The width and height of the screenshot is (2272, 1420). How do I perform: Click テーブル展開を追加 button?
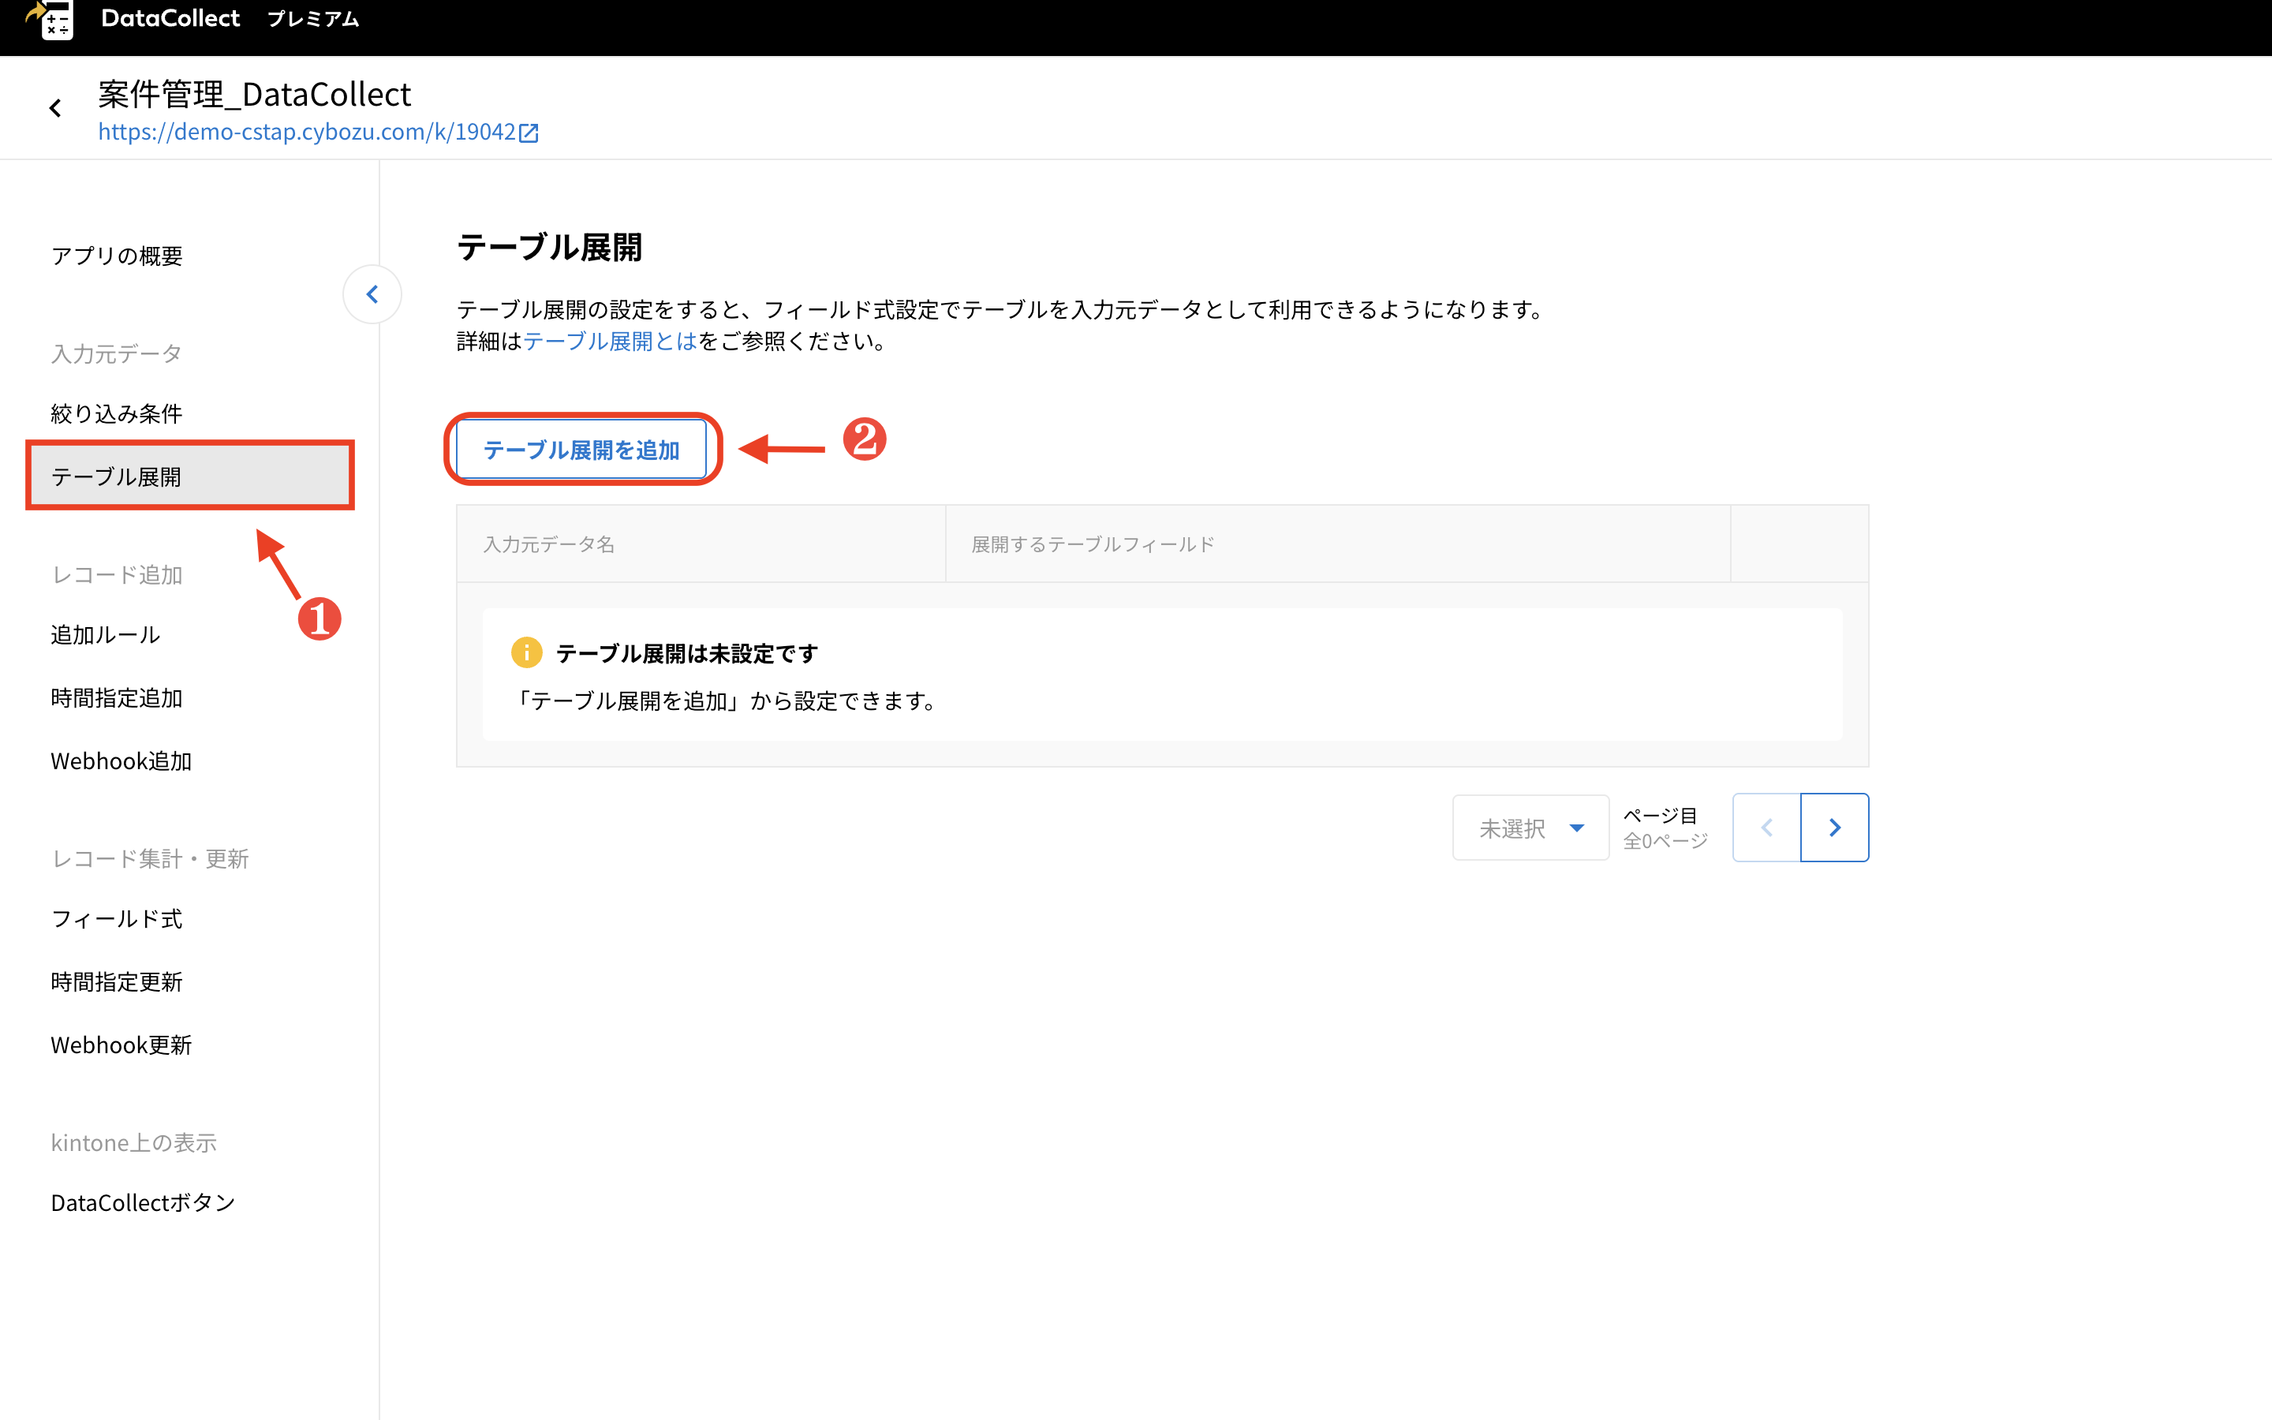(x=581, y=450)
